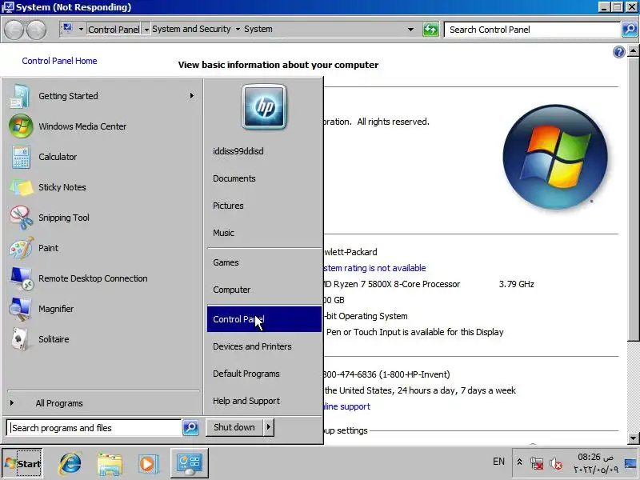This screenshot has height=480, width=640.
Task: Open Documents from Start menu
Action: pos(234,178)
